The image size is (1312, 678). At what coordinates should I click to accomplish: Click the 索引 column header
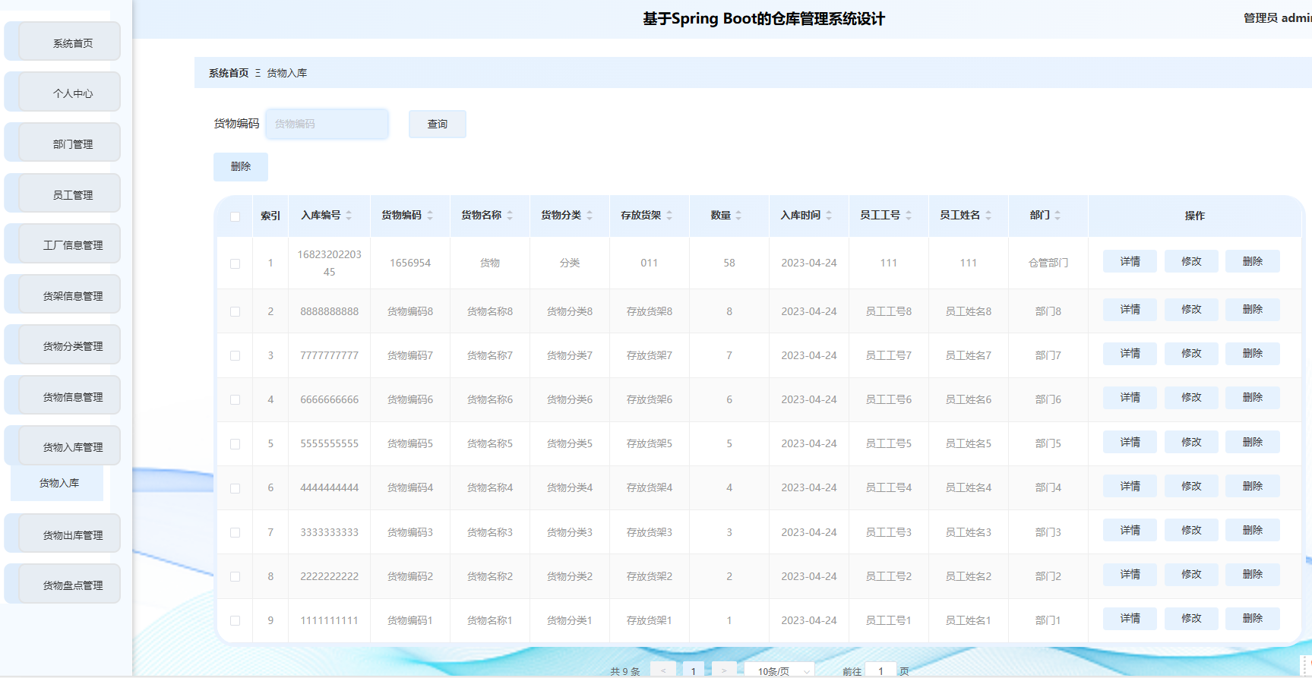(x=270, y=216)
